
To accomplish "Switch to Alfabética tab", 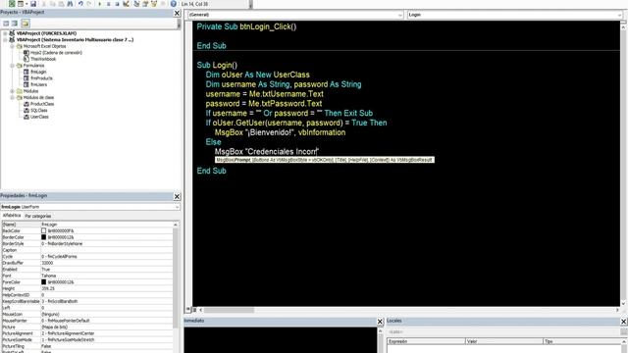I will pyautogui.click(x=12, y=216).
